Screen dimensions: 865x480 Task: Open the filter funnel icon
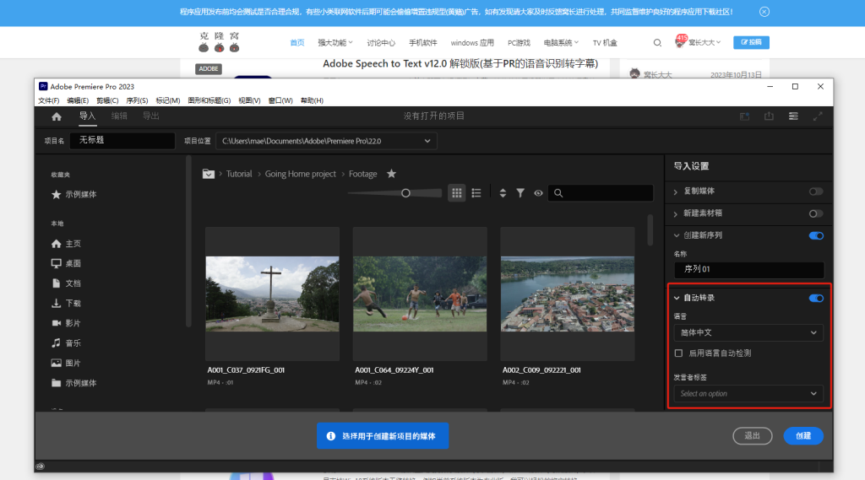coord(520,193)
